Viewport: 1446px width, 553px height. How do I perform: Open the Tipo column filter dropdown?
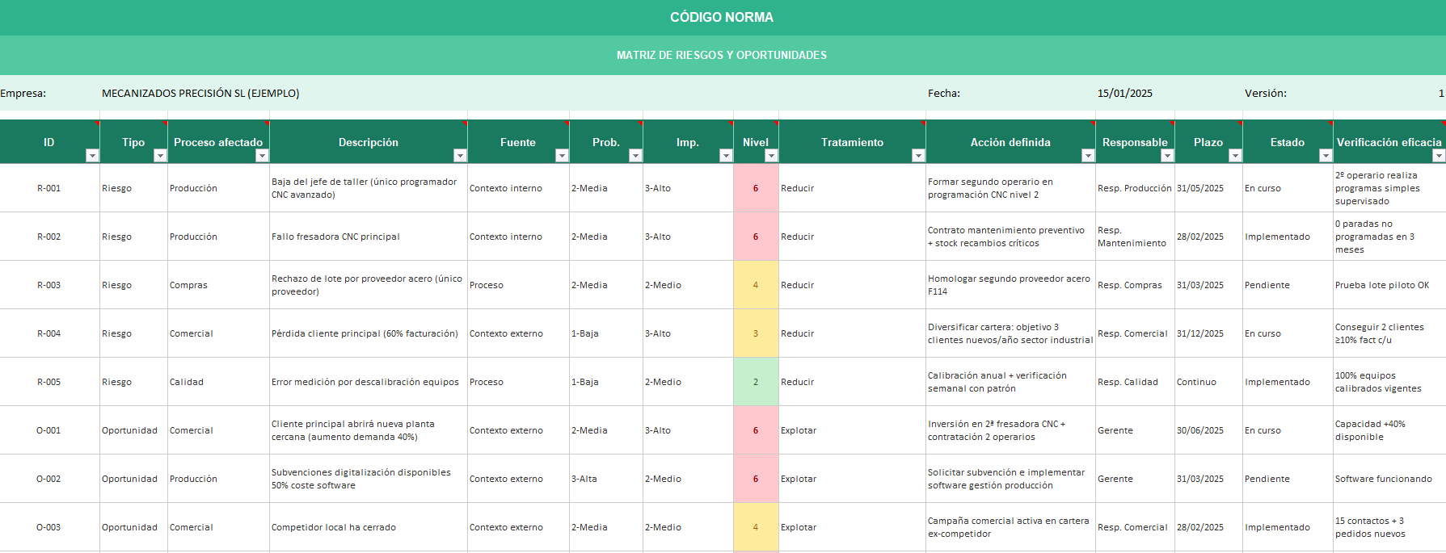pos(160,156)
